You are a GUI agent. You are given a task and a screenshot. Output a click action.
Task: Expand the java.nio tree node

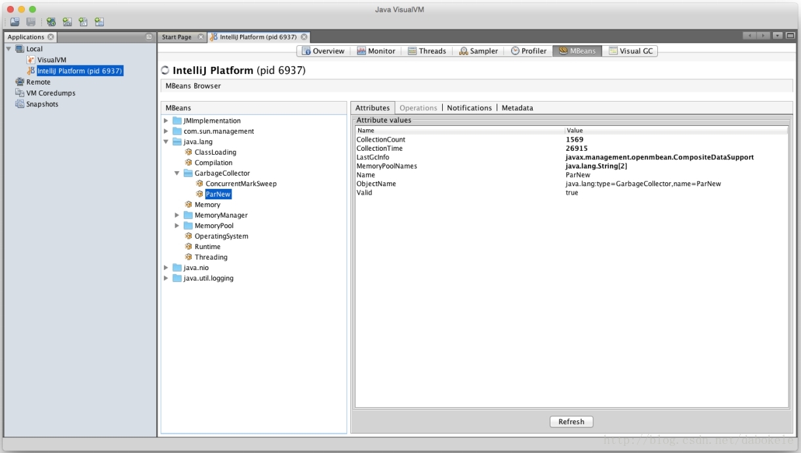tap(166, 267)
